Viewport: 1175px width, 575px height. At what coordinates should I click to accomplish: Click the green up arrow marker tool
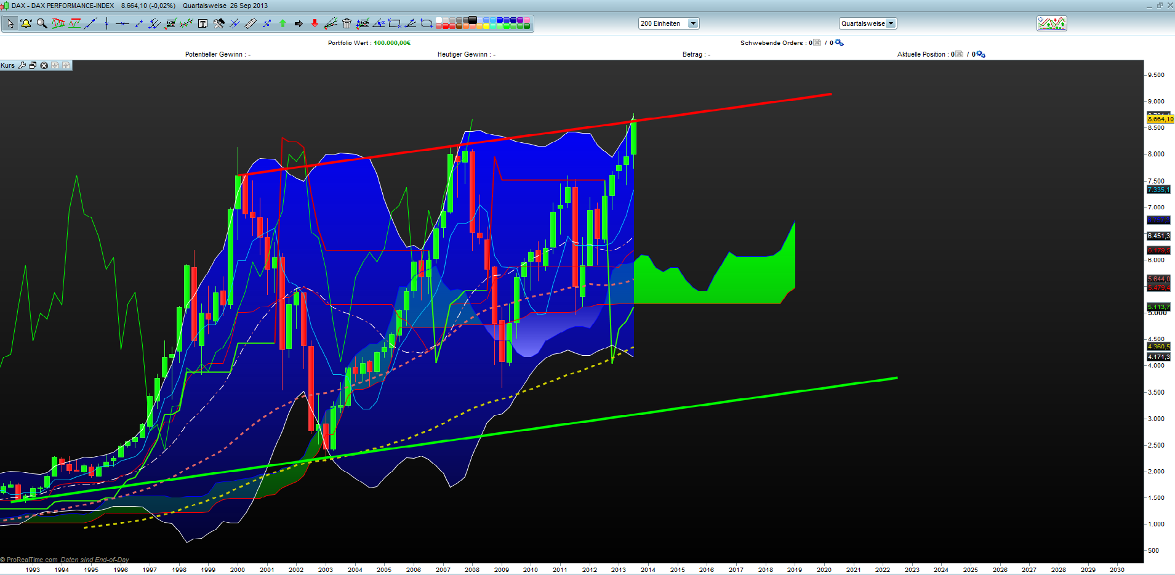[283, 23]
